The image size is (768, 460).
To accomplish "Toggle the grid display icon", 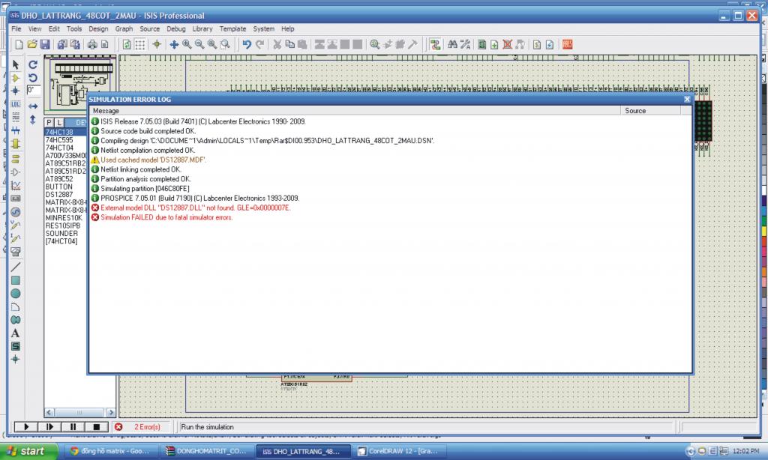I will point(140,45).
